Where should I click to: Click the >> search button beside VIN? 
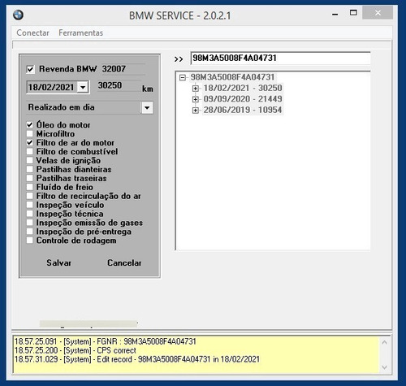(x=179, y=59)
